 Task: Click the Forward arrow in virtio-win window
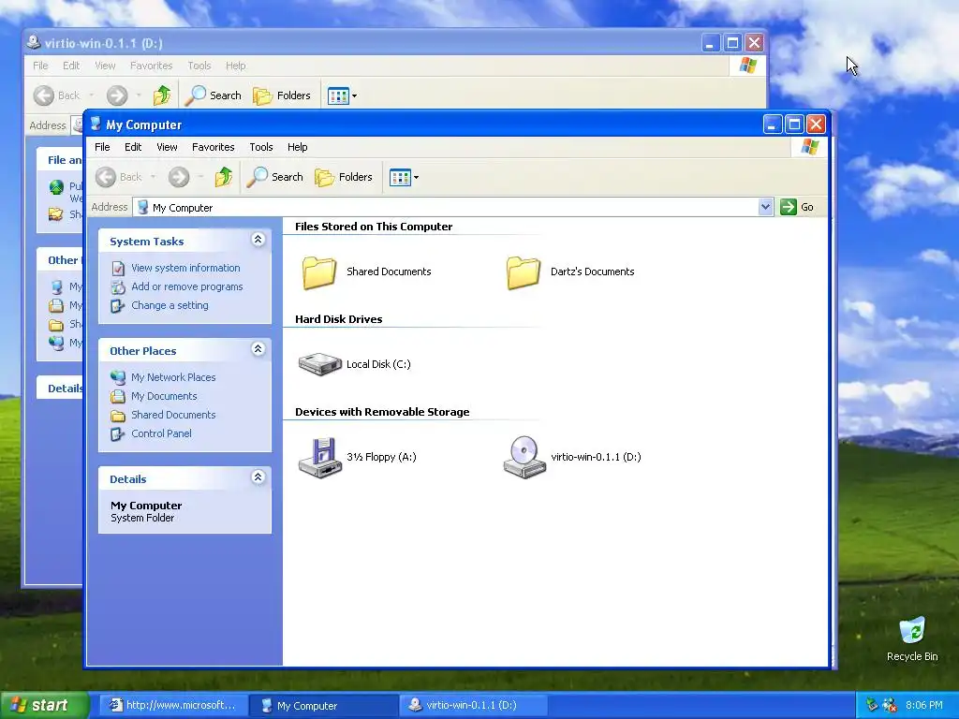[117, 96]
